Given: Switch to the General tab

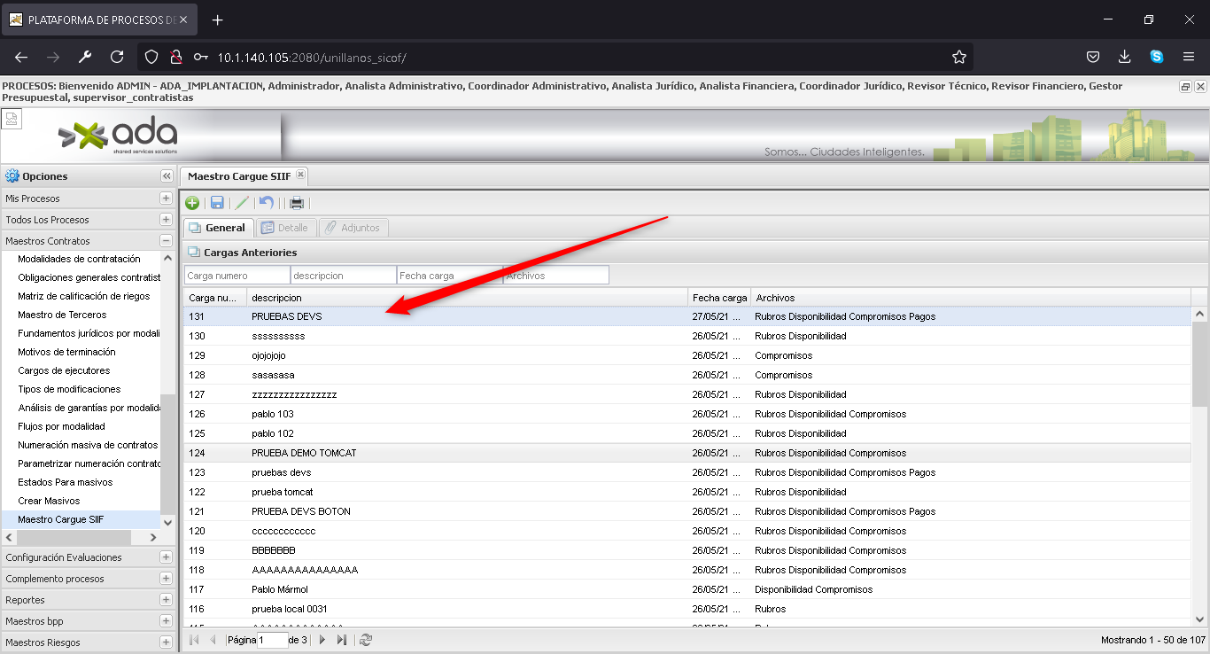Looking at the screenshot, I should (x=219, y=228).
